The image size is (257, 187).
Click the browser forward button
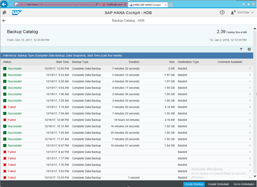click(x=11, y=4)
